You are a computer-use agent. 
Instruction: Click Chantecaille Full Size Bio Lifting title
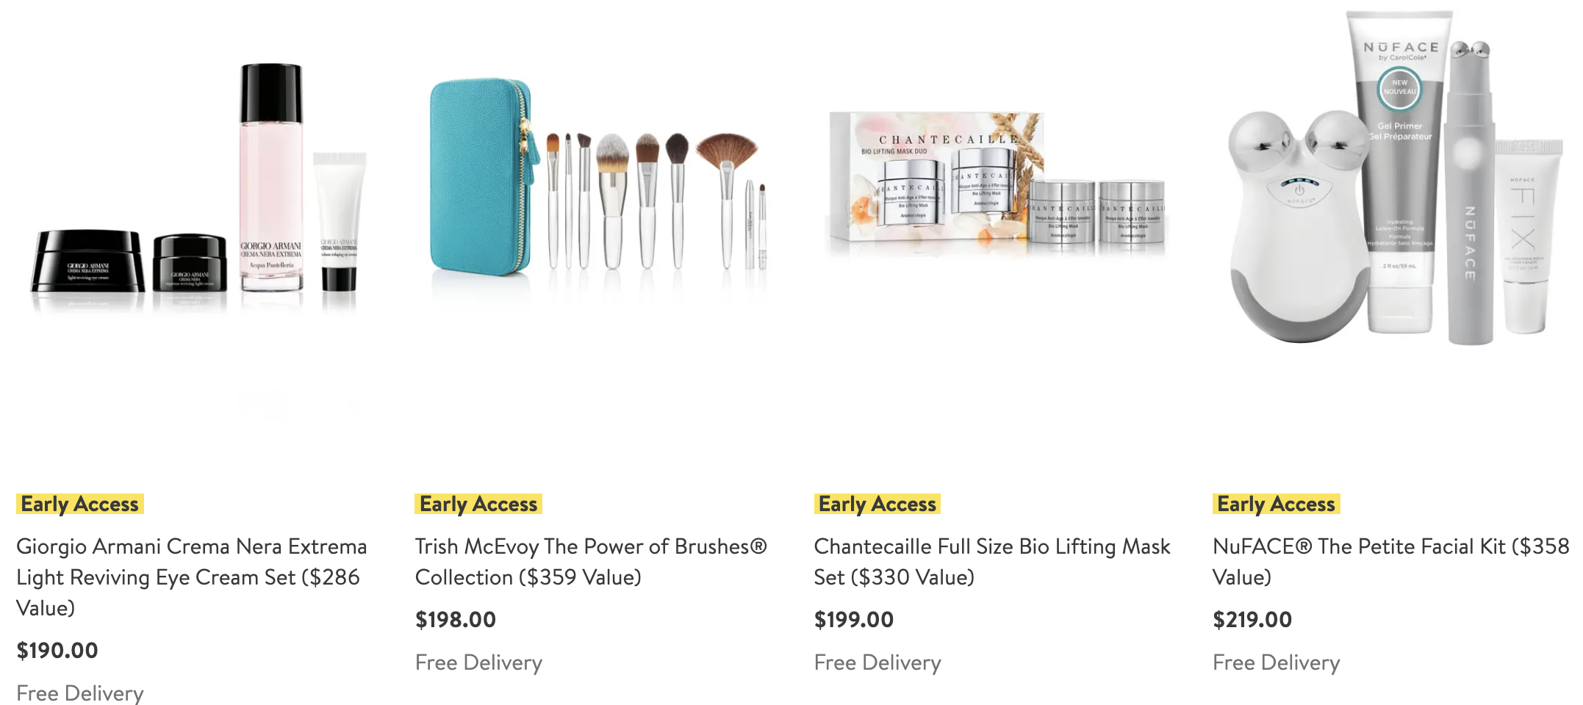pyautogui.click(x=992, y=562)
